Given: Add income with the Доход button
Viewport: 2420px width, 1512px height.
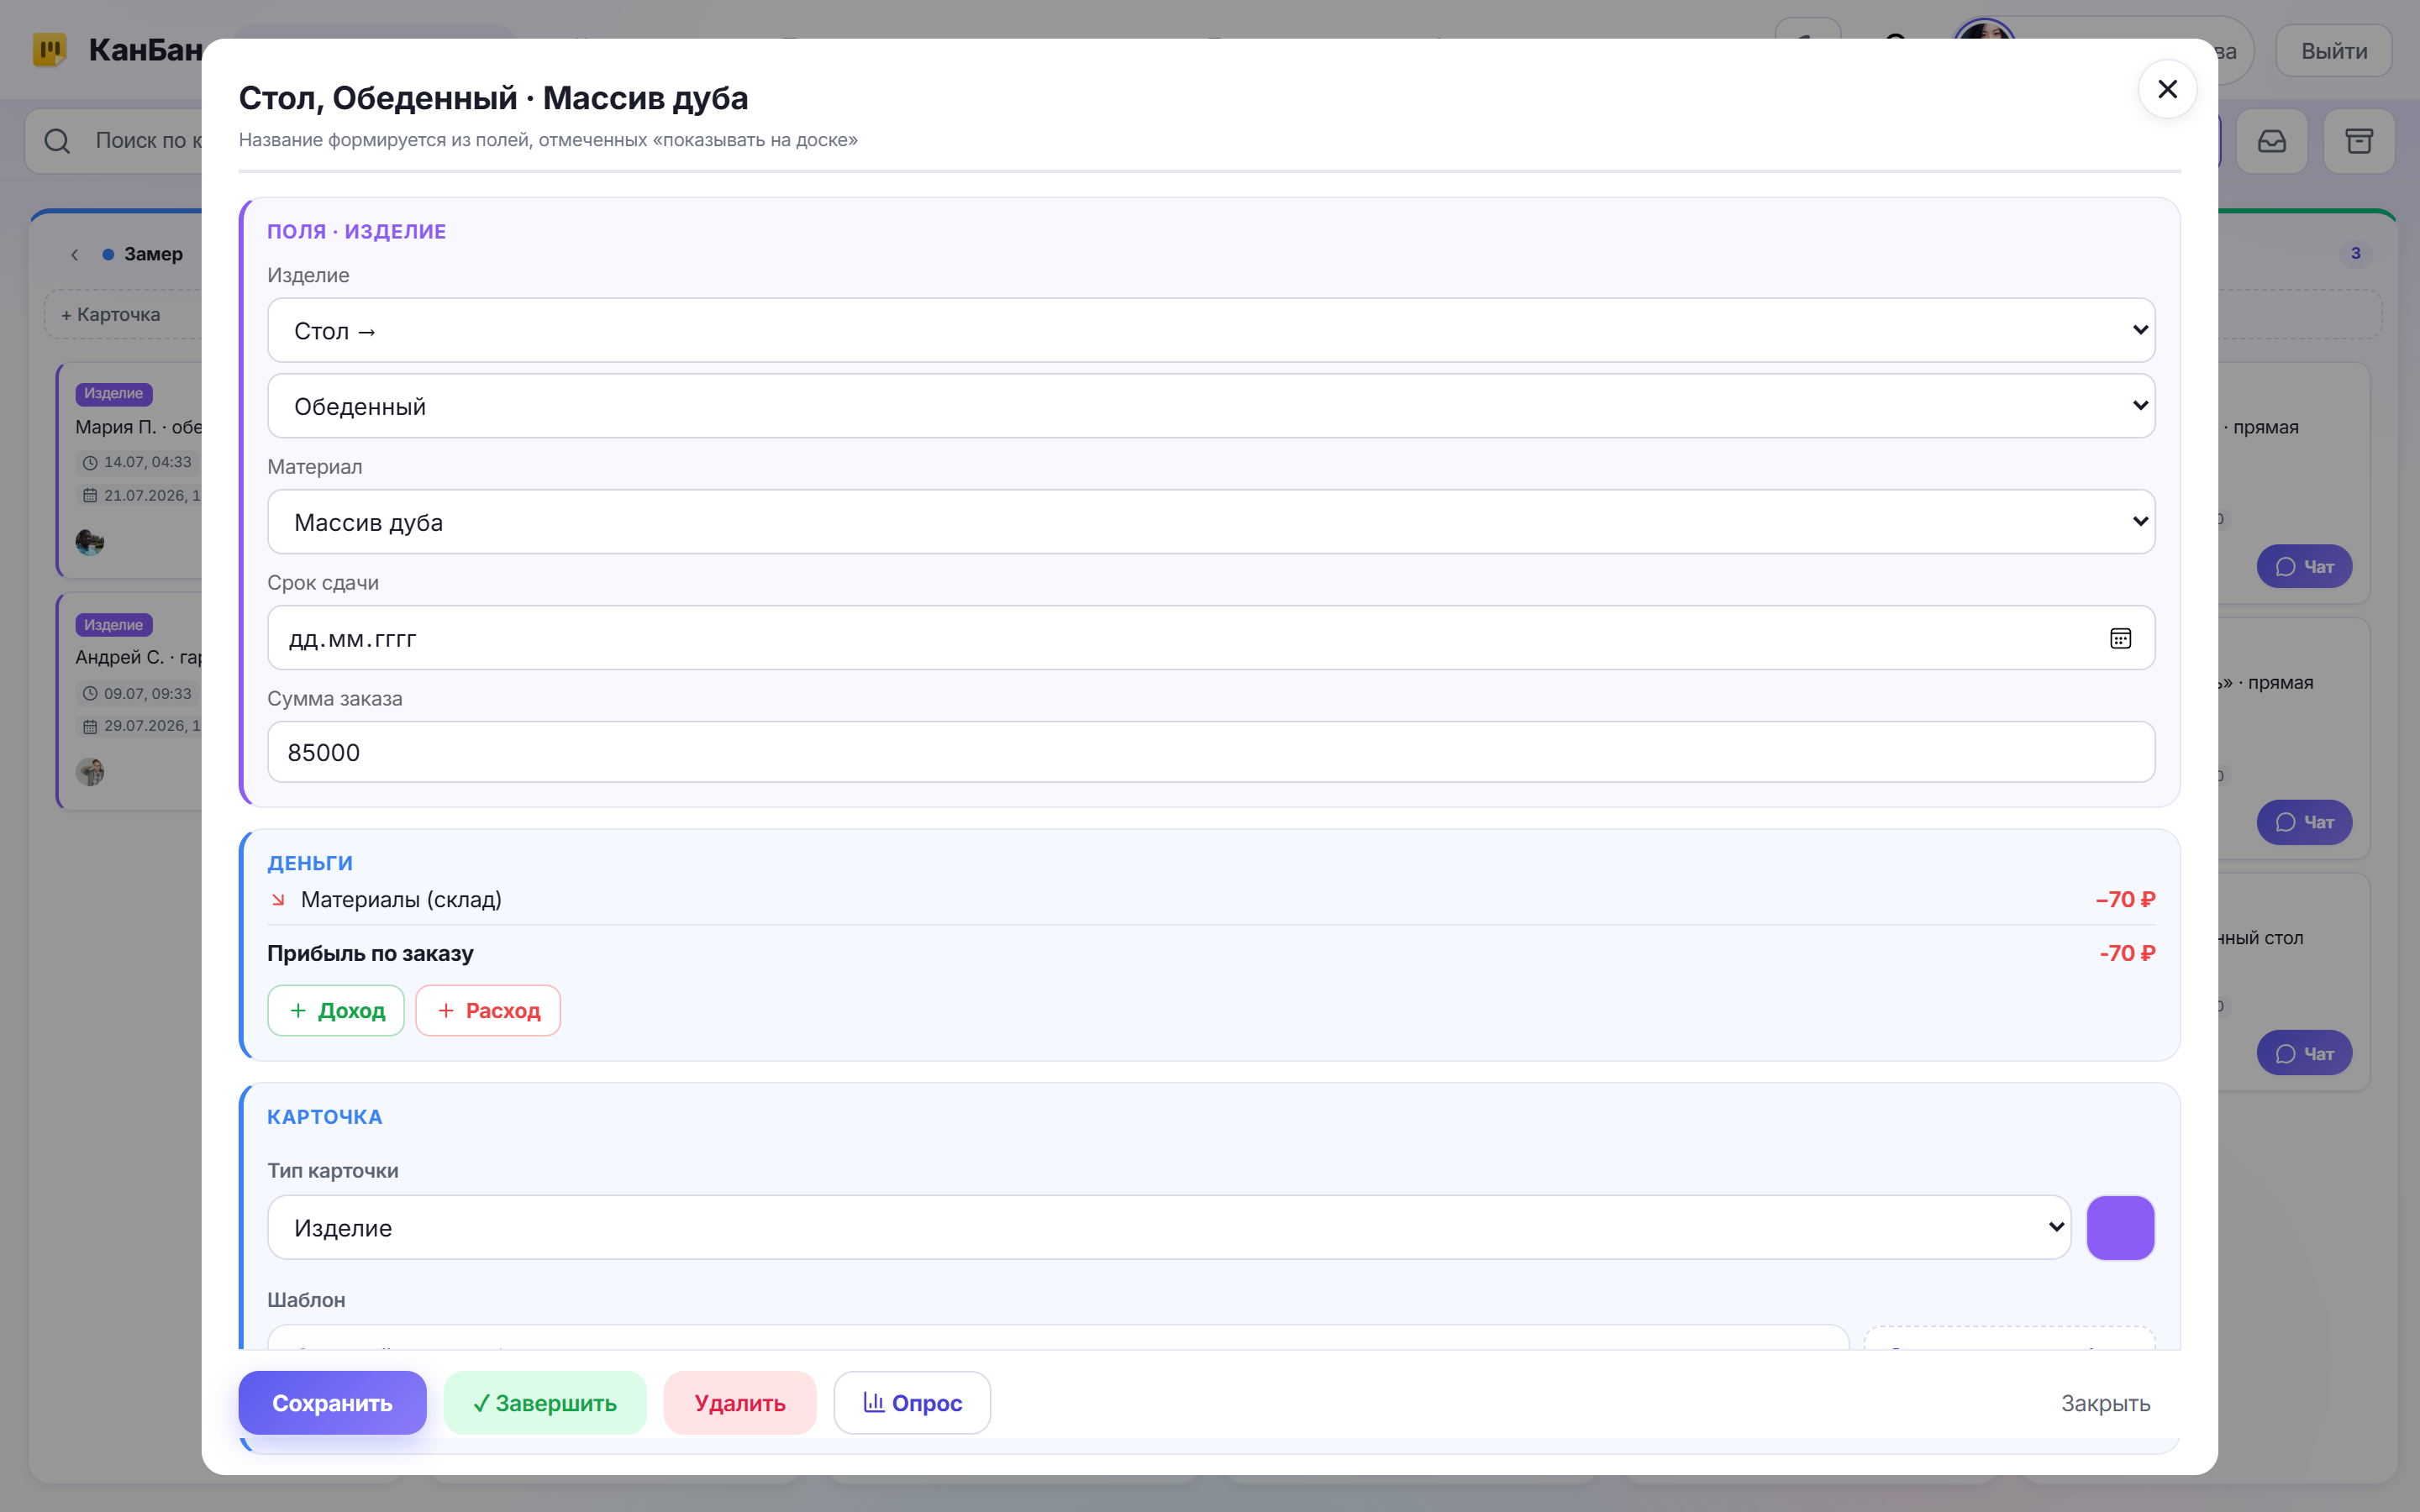Looking at the screenshot, I should pyautogui.click(x=336, y=1010).
